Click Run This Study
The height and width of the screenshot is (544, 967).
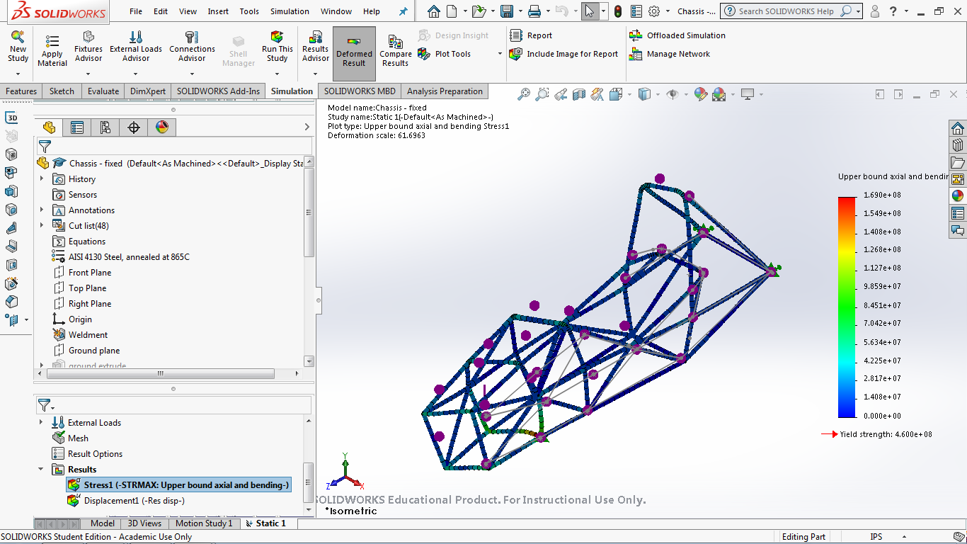point(277,47)
